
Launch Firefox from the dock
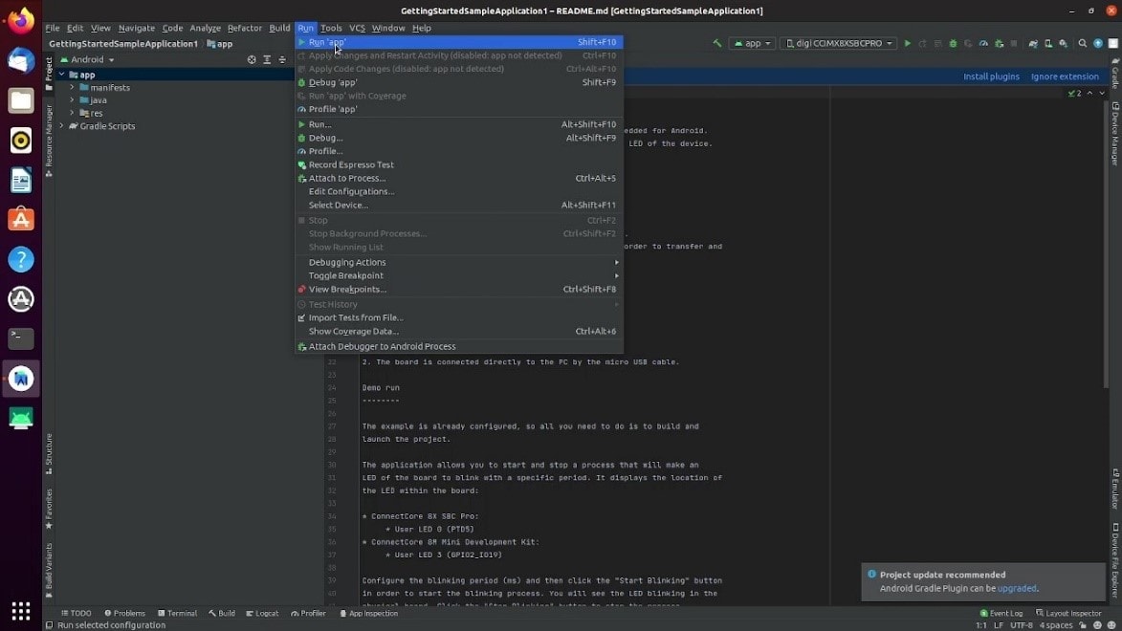pos(21,20)
